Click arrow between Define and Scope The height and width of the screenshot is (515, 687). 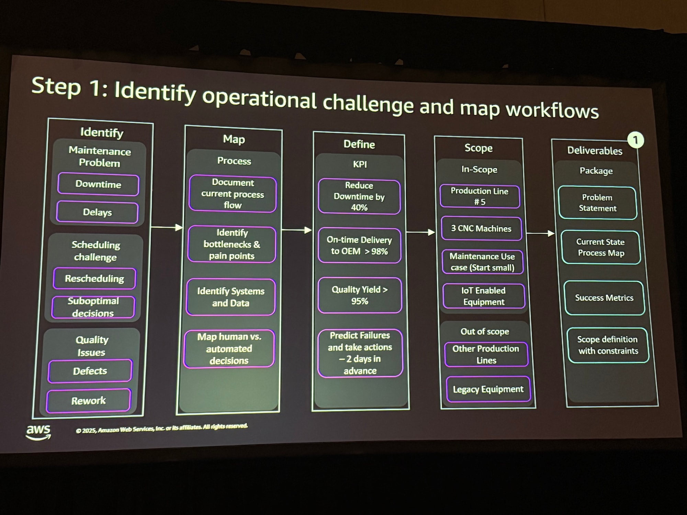(421, 232)
